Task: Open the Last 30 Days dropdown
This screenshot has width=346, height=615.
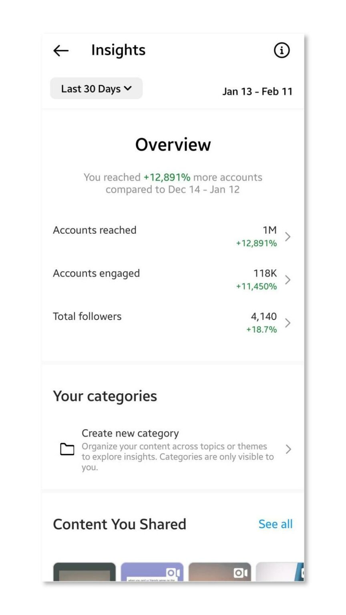Action: pyautogui.click(x=96, y=88)
